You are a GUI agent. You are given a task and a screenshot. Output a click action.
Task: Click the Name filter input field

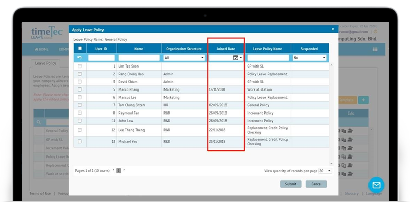click(x=139, y=58)
